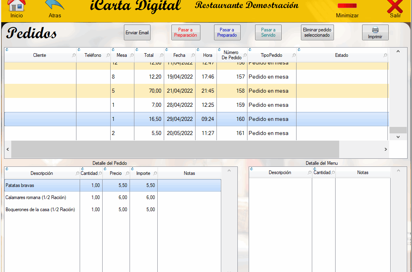Click Pasar a Servido button
Screen dimensions: 412x272
268,33
